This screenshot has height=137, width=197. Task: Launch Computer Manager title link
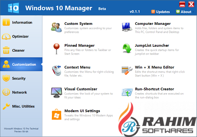coord(153,24)
